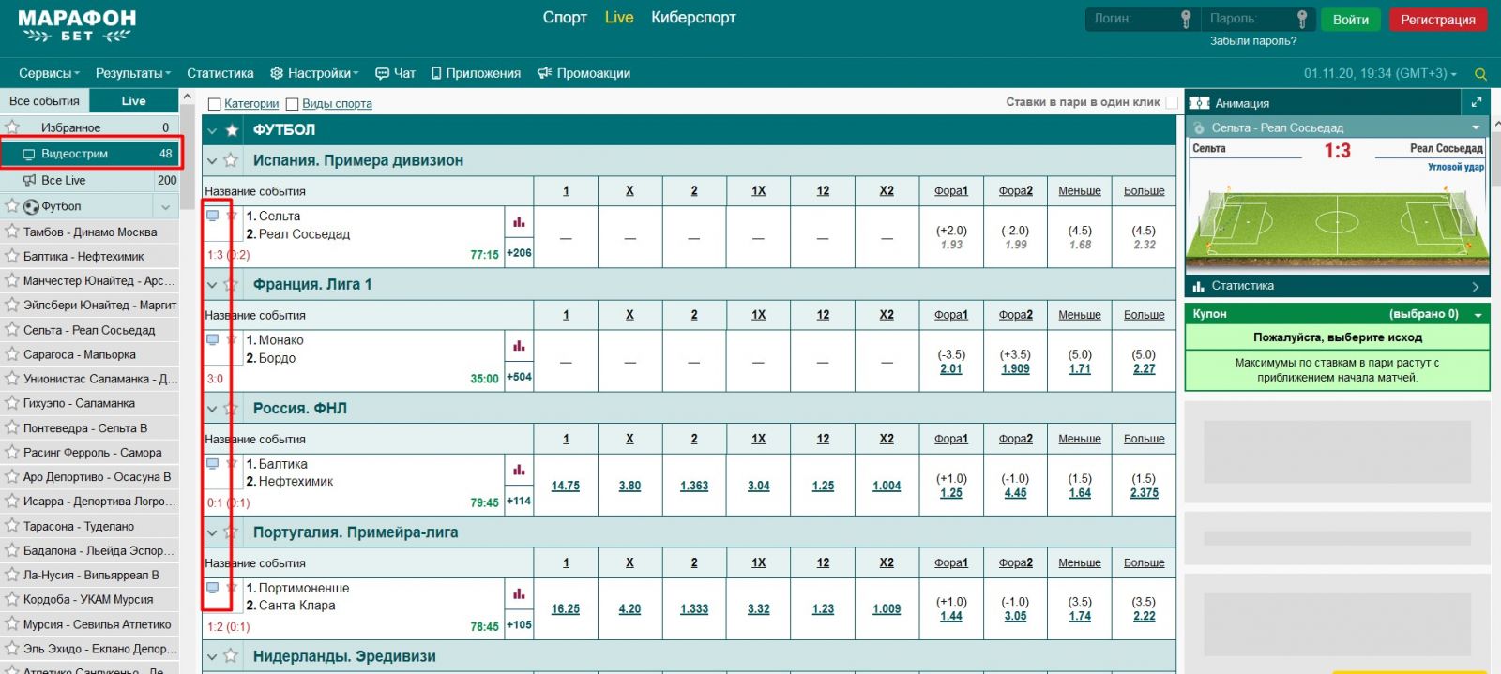Screen dimensions: 1501x674
Task: Open statistics chart icon for Портимоненше match
Action: (519, 593)
